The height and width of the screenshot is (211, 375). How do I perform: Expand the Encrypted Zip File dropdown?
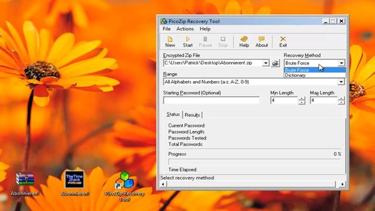click(265, 63)
